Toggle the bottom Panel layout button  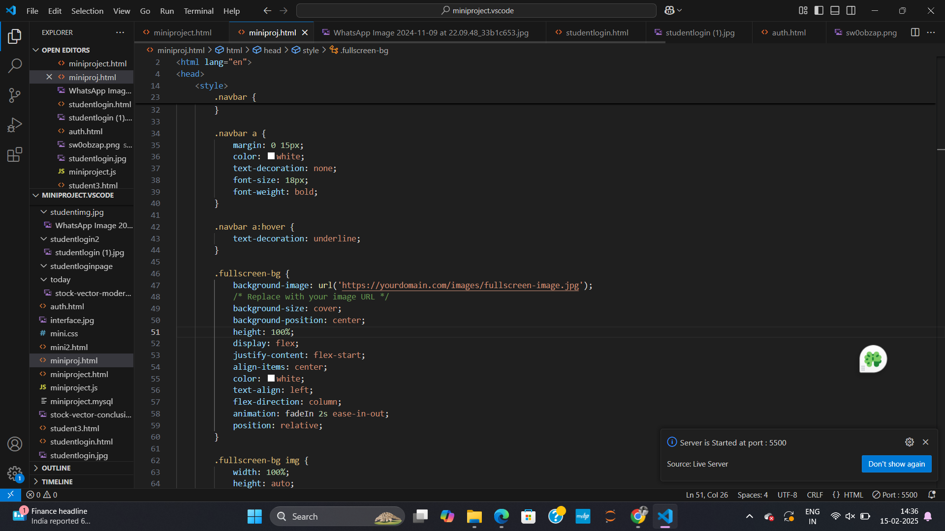coord(835,10)
